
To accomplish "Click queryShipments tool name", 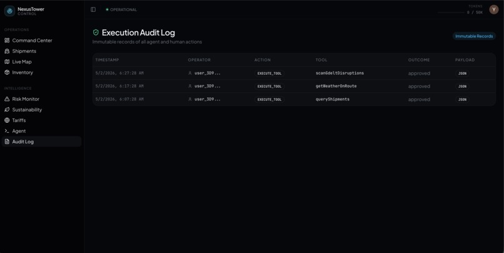I will coord(333,99).
